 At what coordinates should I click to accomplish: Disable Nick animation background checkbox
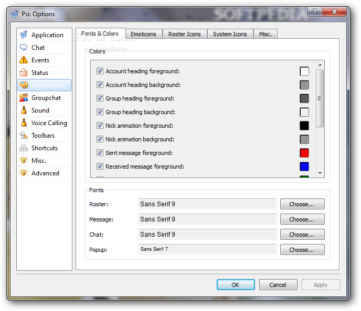[100, 139]
